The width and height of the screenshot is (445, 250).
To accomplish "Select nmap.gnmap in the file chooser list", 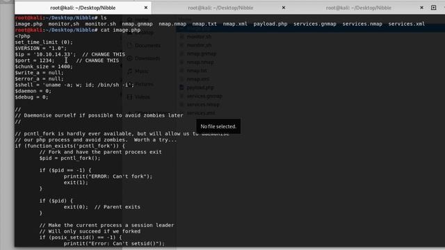I will coord(202,53).
